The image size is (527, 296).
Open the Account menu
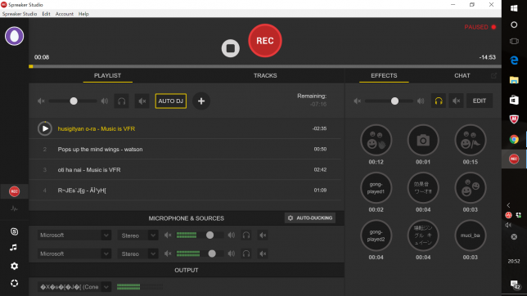pyautogui.click(x=64, y=14)
